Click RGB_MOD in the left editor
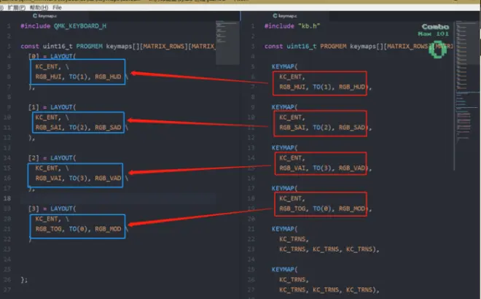This screenshot has height=299, width=481. 108,229
